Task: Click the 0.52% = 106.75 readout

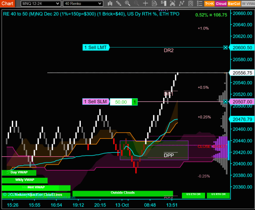Action: pyautogui.click(x=211, y=15)
